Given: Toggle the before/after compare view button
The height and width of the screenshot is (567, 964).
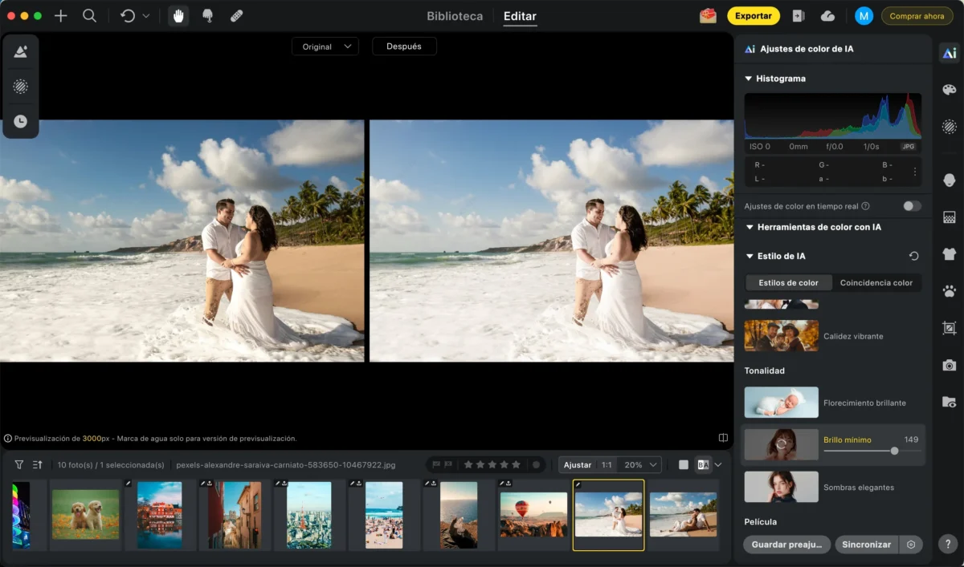Looking at the screenshot, I should pyautogui.click(x=704, y=464).
